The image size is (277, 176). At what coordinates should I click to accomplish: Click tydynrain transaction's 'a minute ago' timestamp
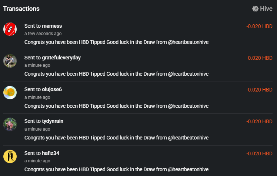[37, 129]
